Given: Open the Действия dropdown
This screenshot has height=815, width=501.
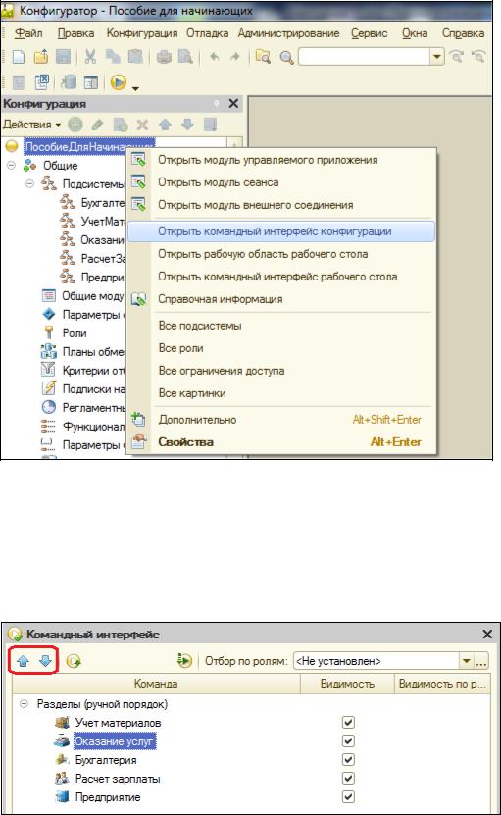Looking at the screenshot, I should coord(31,125).
